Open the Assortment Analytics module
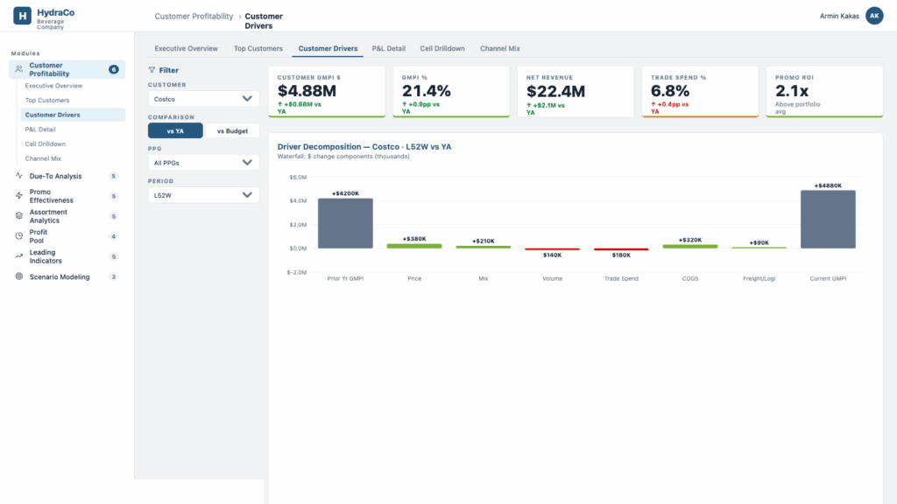Viewport: 897px width, 504px height. click(x=67, y=216)
